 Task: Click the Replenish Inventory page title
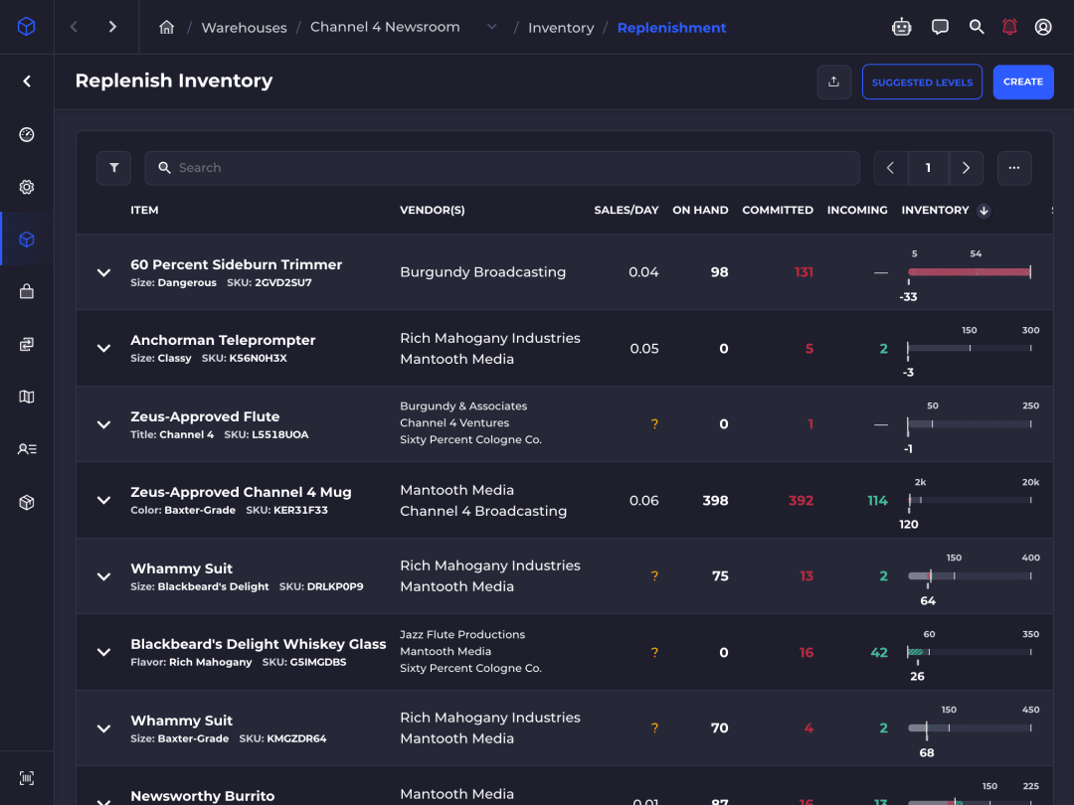pyautogui.click(x=174, y=80)
